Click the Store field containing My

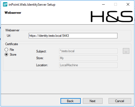pos(88,58)
